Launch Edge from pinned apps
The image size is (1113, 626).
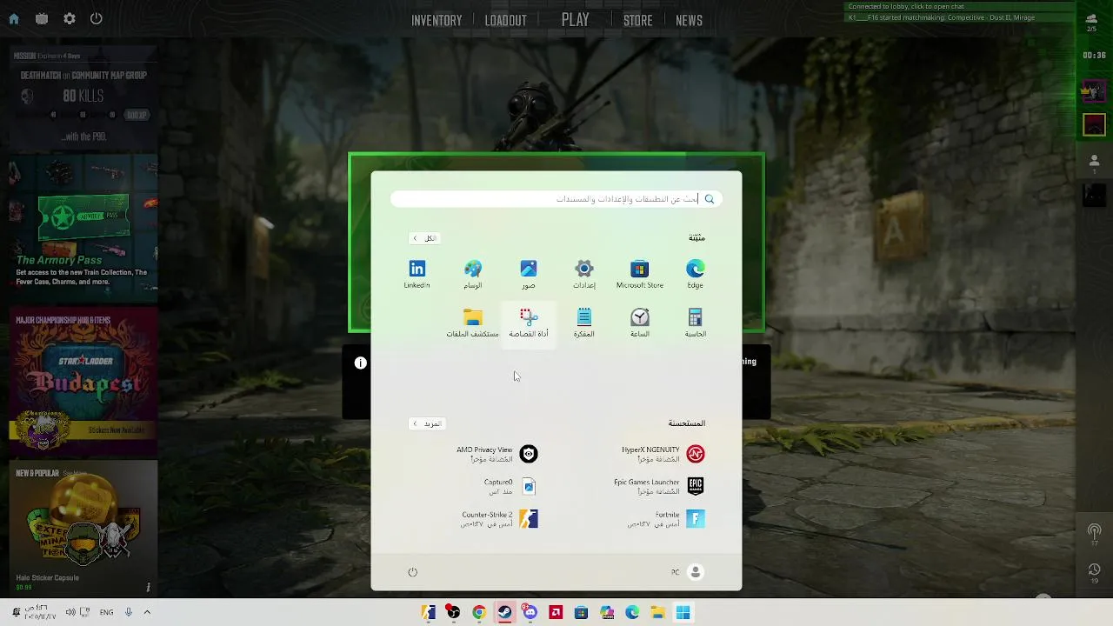[x=695, y=274]
